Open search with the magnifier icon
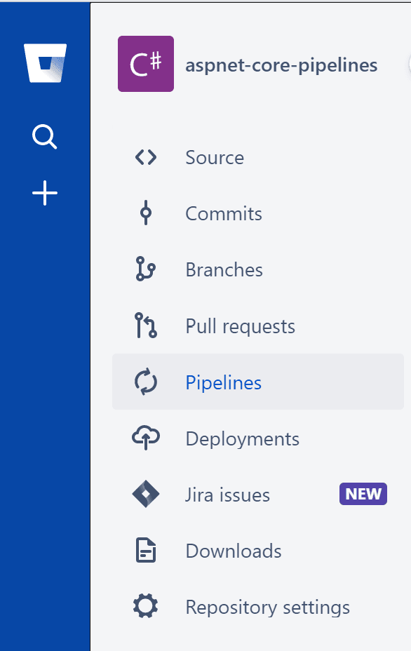This screenshot has width=411, height=651. [x=44, y=136]
